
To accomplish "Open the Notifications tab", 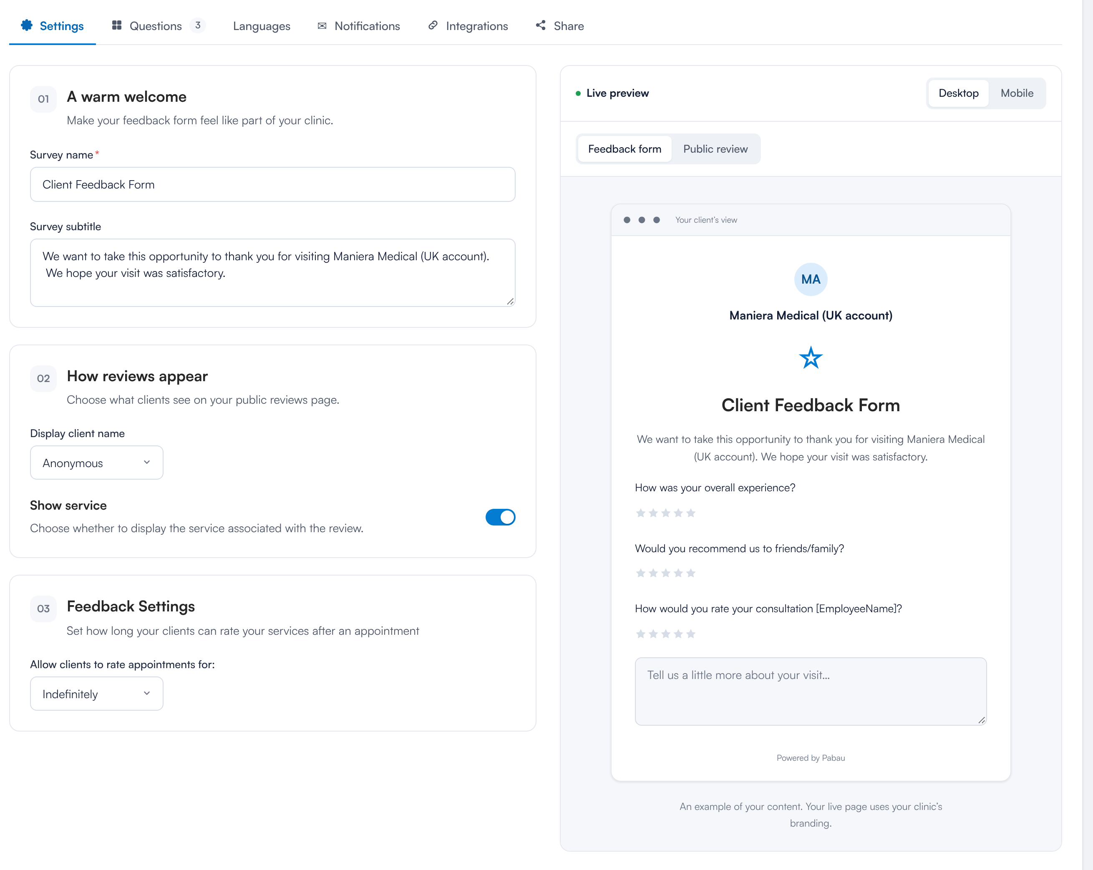I will pos(358,26).
